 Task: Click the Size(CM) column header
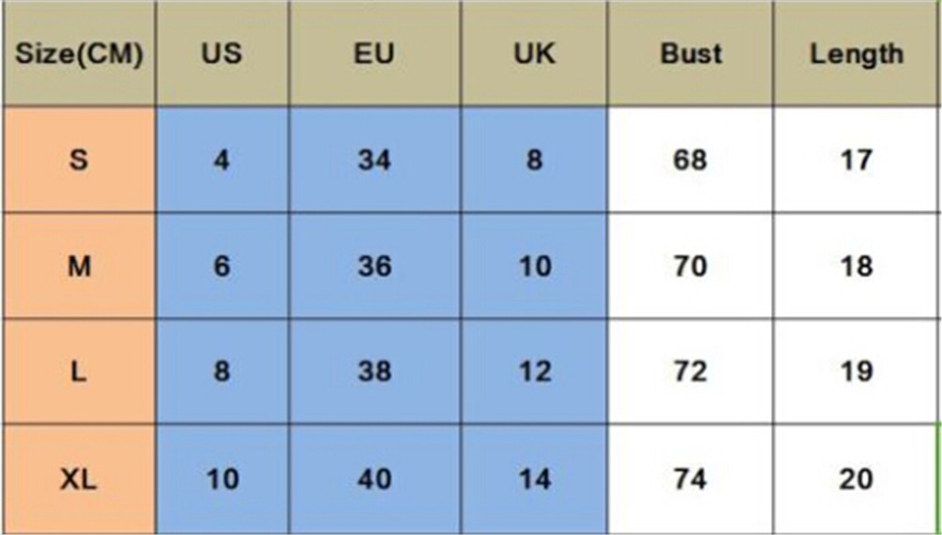point(79,53)
